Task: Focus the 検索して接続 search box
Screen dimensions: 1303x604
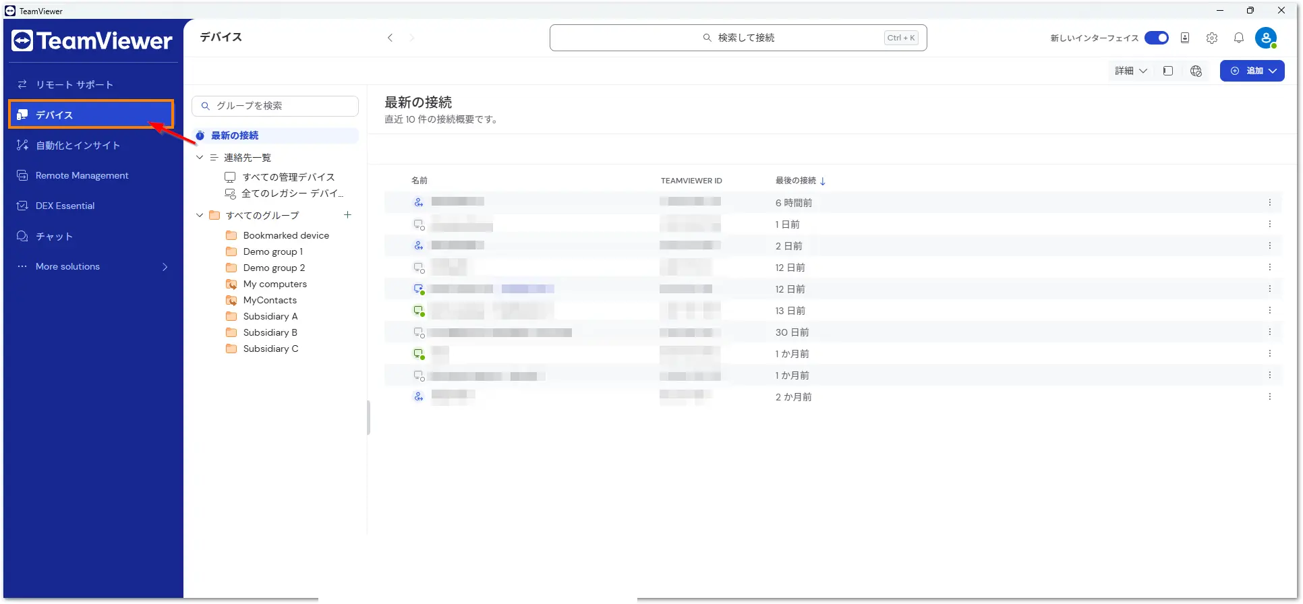Action: (x=738, y=38)
